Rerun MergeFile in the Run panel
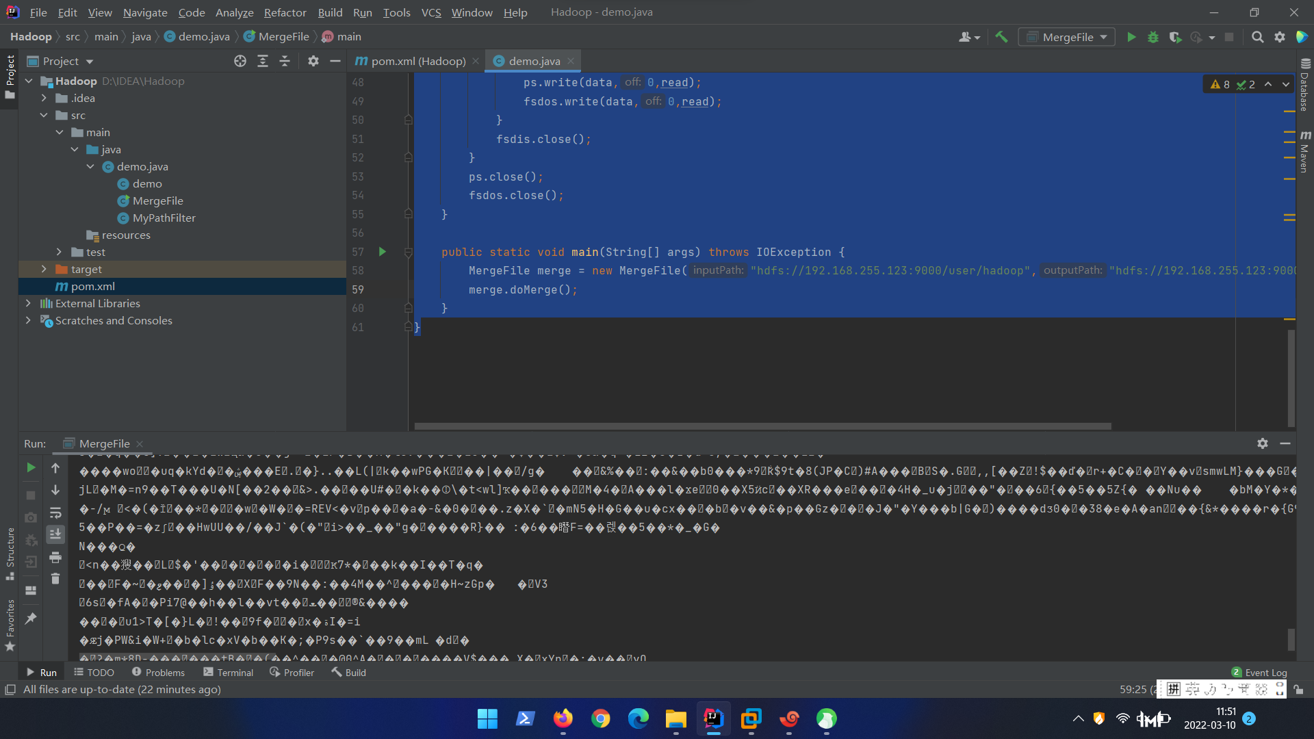The image size is (1314, 739). tap(31, 467)
